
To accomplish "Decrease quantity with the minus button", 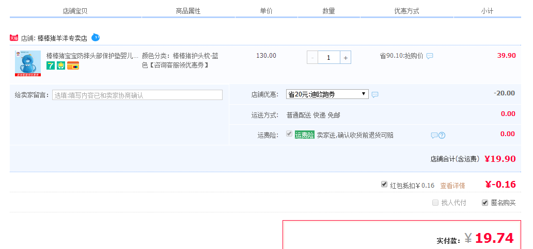I will pos(312,58).
